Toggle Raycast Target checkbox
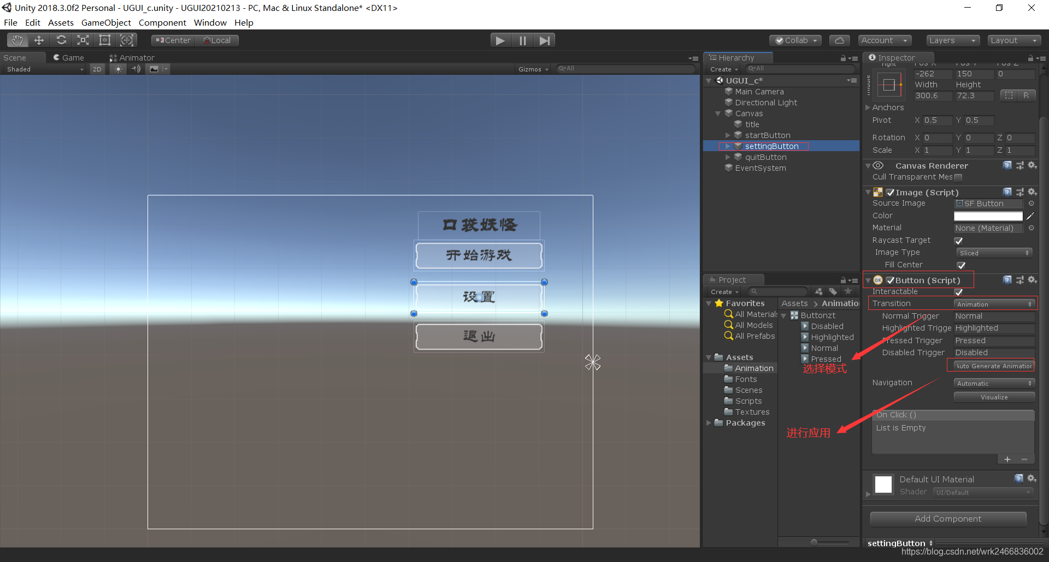The image size is (1049, 562). pos(958,241)
